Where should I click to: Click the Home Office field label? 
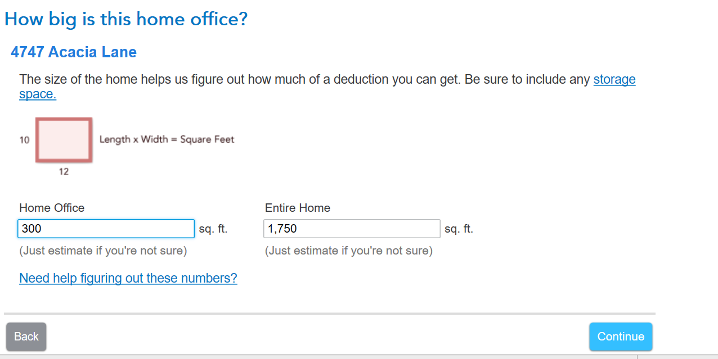coord(52,208)
